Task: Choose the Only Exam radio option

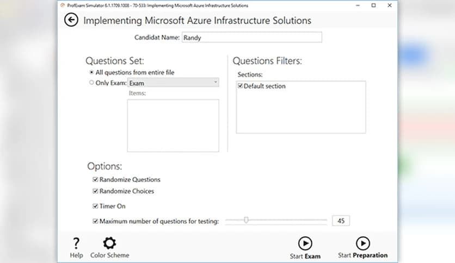Action: pyautogui.click(x=91, y=83)
